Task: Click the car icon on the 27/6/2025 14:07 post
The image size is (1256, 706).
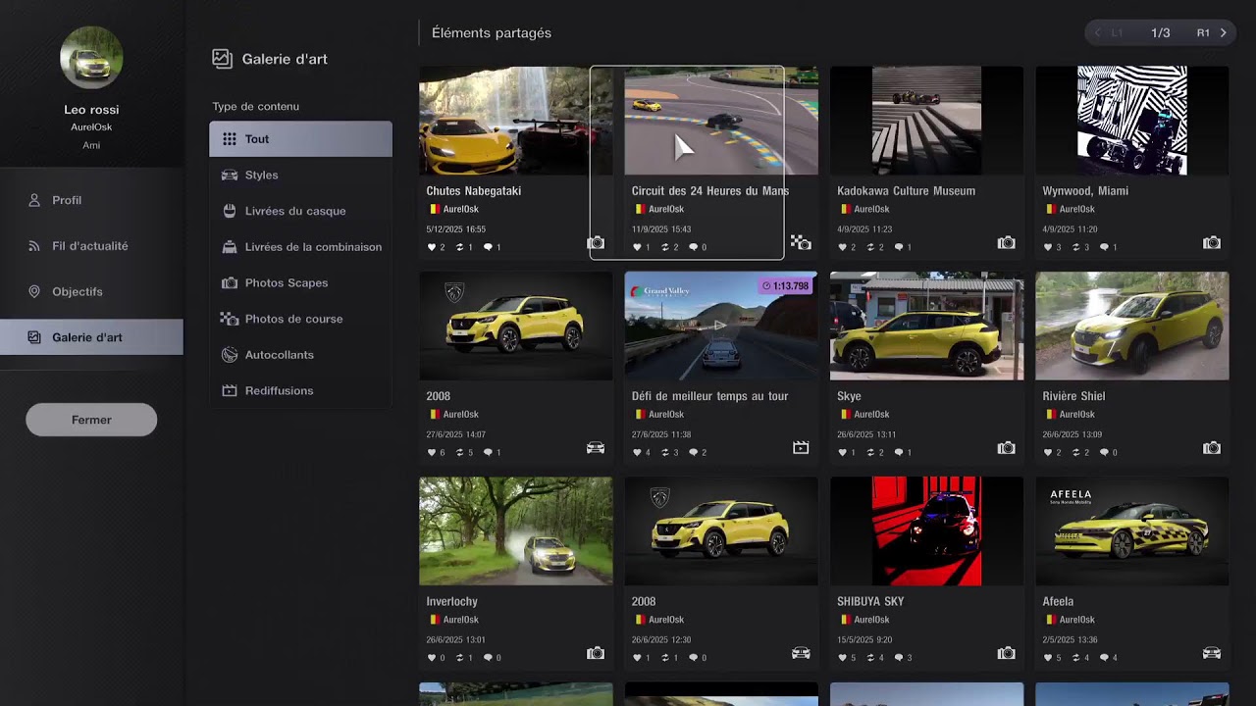Action: pyautogui.click(x=596, y=448)
